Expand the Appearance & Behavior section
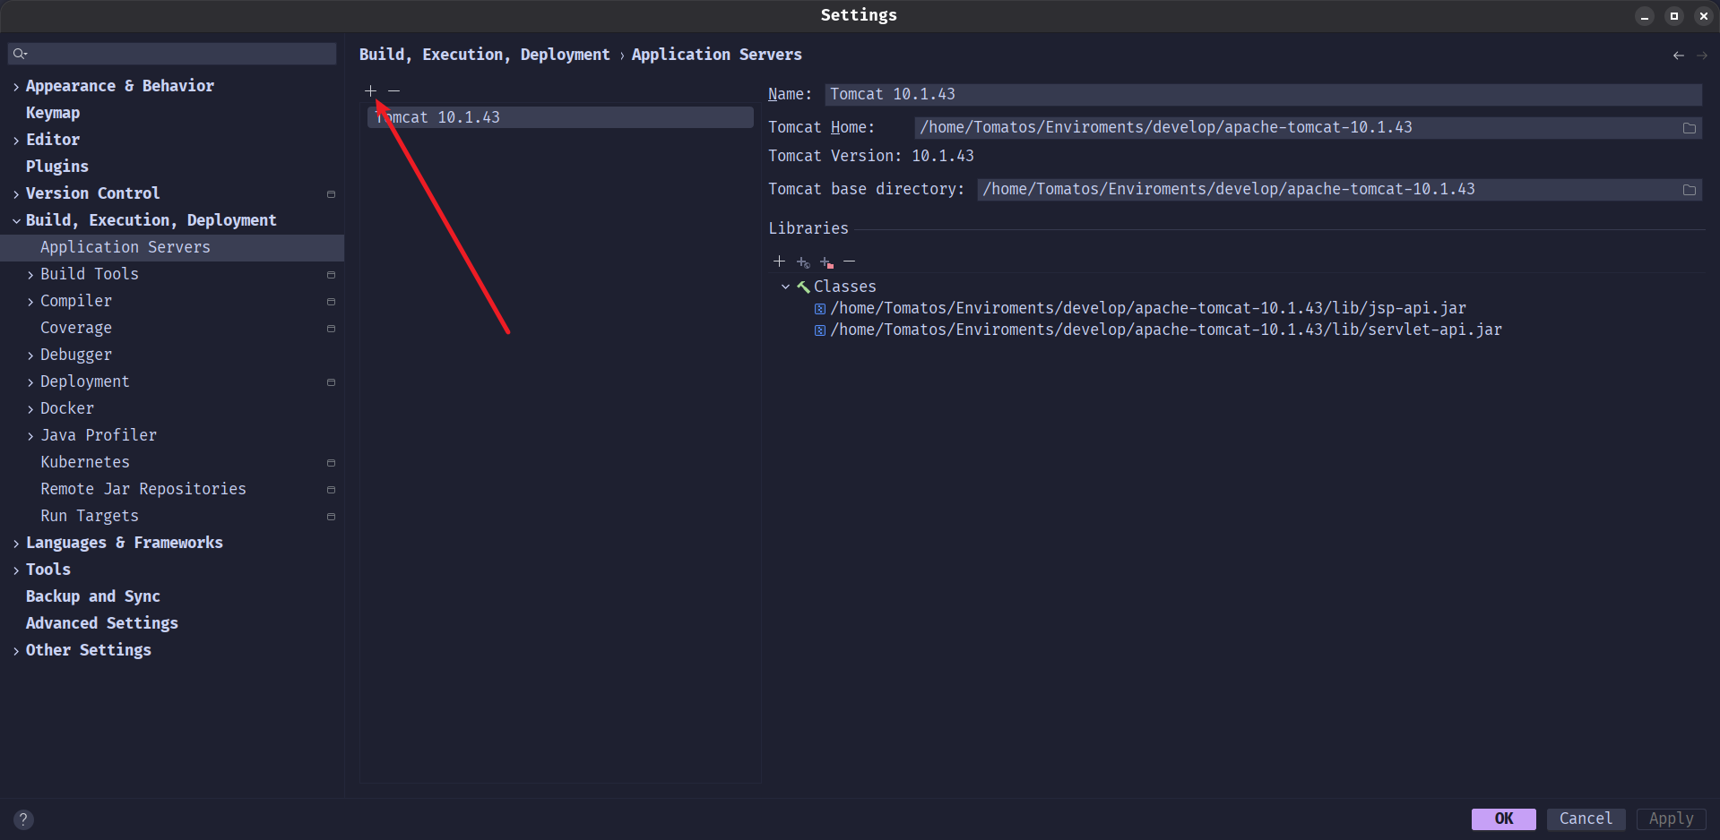The width and height of the screenshot is (1720, 840). [16, 87]
